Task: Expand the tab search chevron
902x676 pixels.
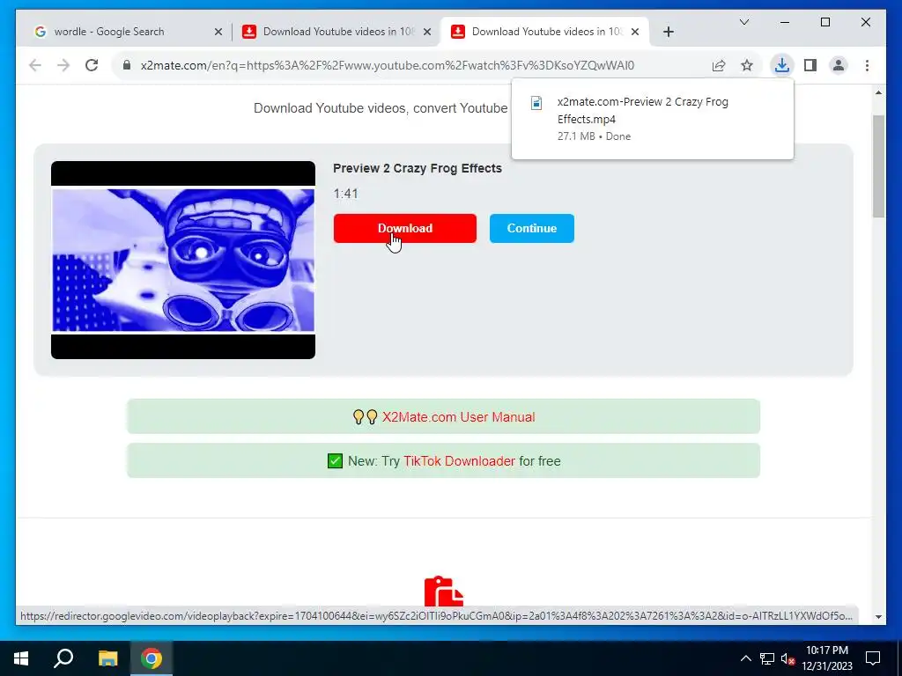Action: pos(743,22)
